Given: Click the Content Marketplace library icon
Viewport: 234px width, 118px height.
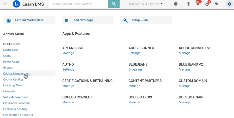Looking at the screenshot, I should tap(9, 20).
